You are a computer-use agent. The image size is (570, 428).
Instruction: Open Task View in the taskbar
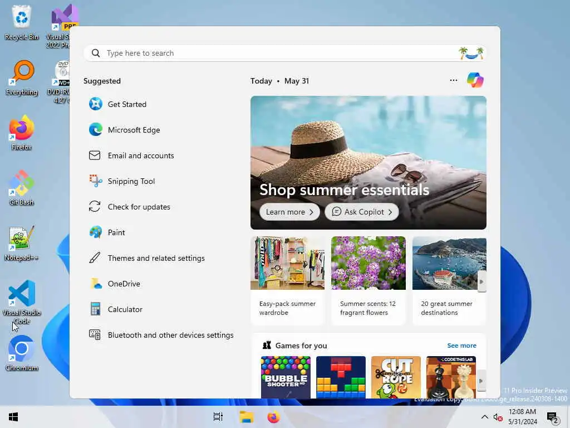point(218,417)
